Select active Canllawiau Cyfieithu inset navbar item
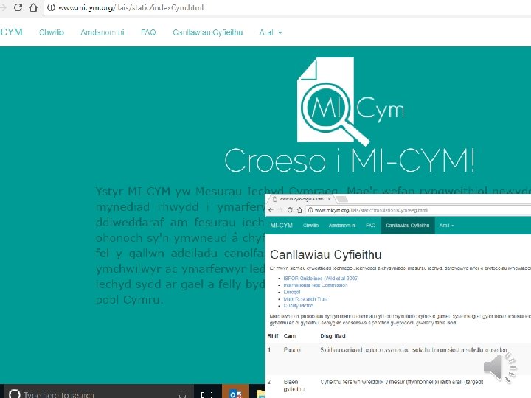Screen dimensions: 531x398 click(408, 226)
